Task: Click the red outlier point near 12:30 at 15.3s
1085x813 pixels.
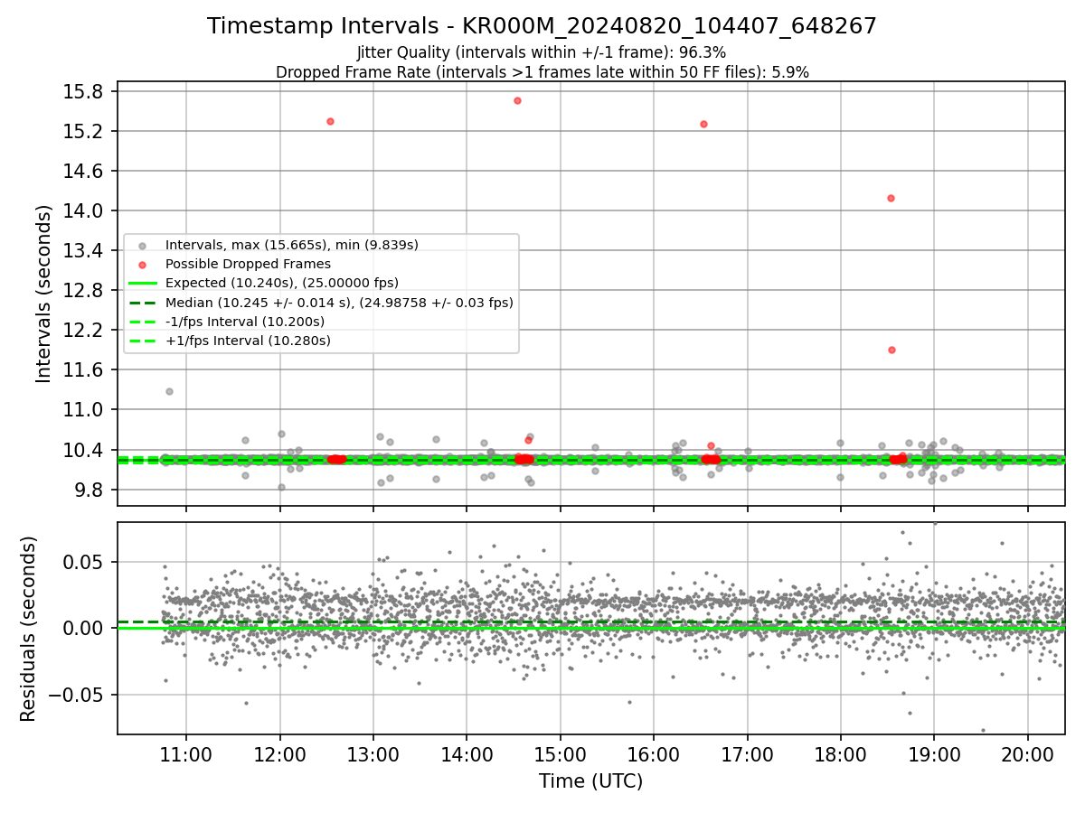Action: coord(330,121)
